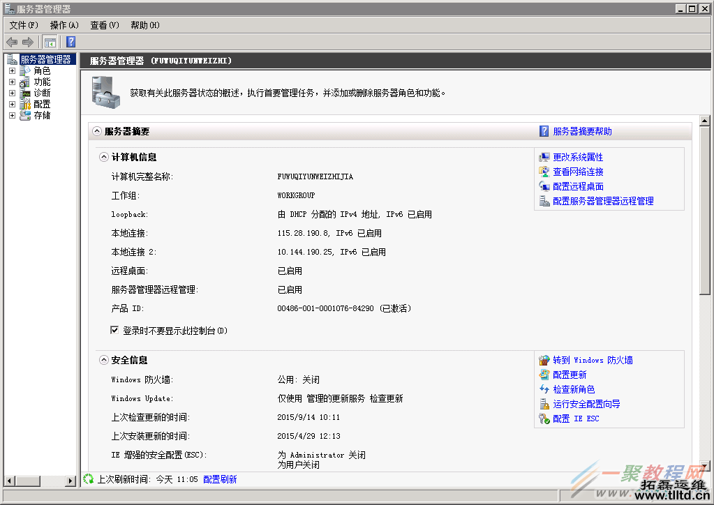Open the 查看(V) menu
This screenshot has height=505, width=714.
pyautogui.click(x=104, y=25)
